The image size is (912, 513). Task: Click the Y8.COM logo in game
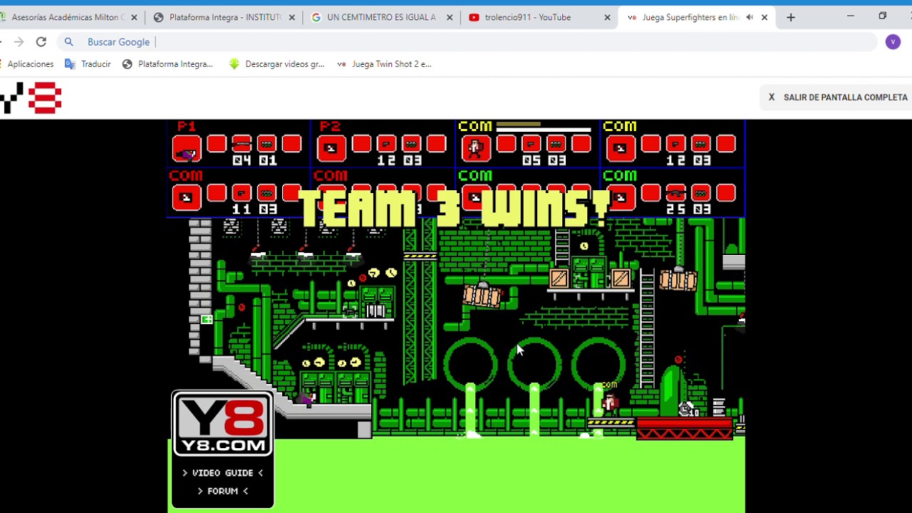tap(223, 425)
